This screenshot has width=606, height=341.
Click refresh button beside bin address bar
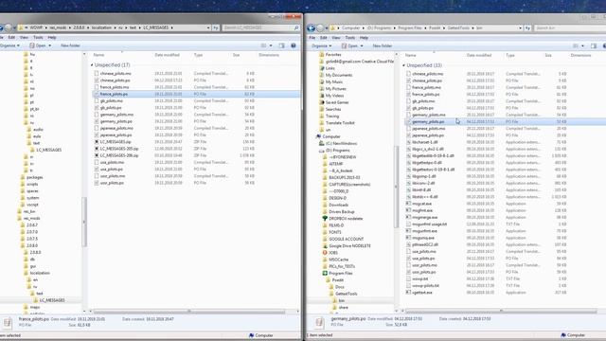527,27
